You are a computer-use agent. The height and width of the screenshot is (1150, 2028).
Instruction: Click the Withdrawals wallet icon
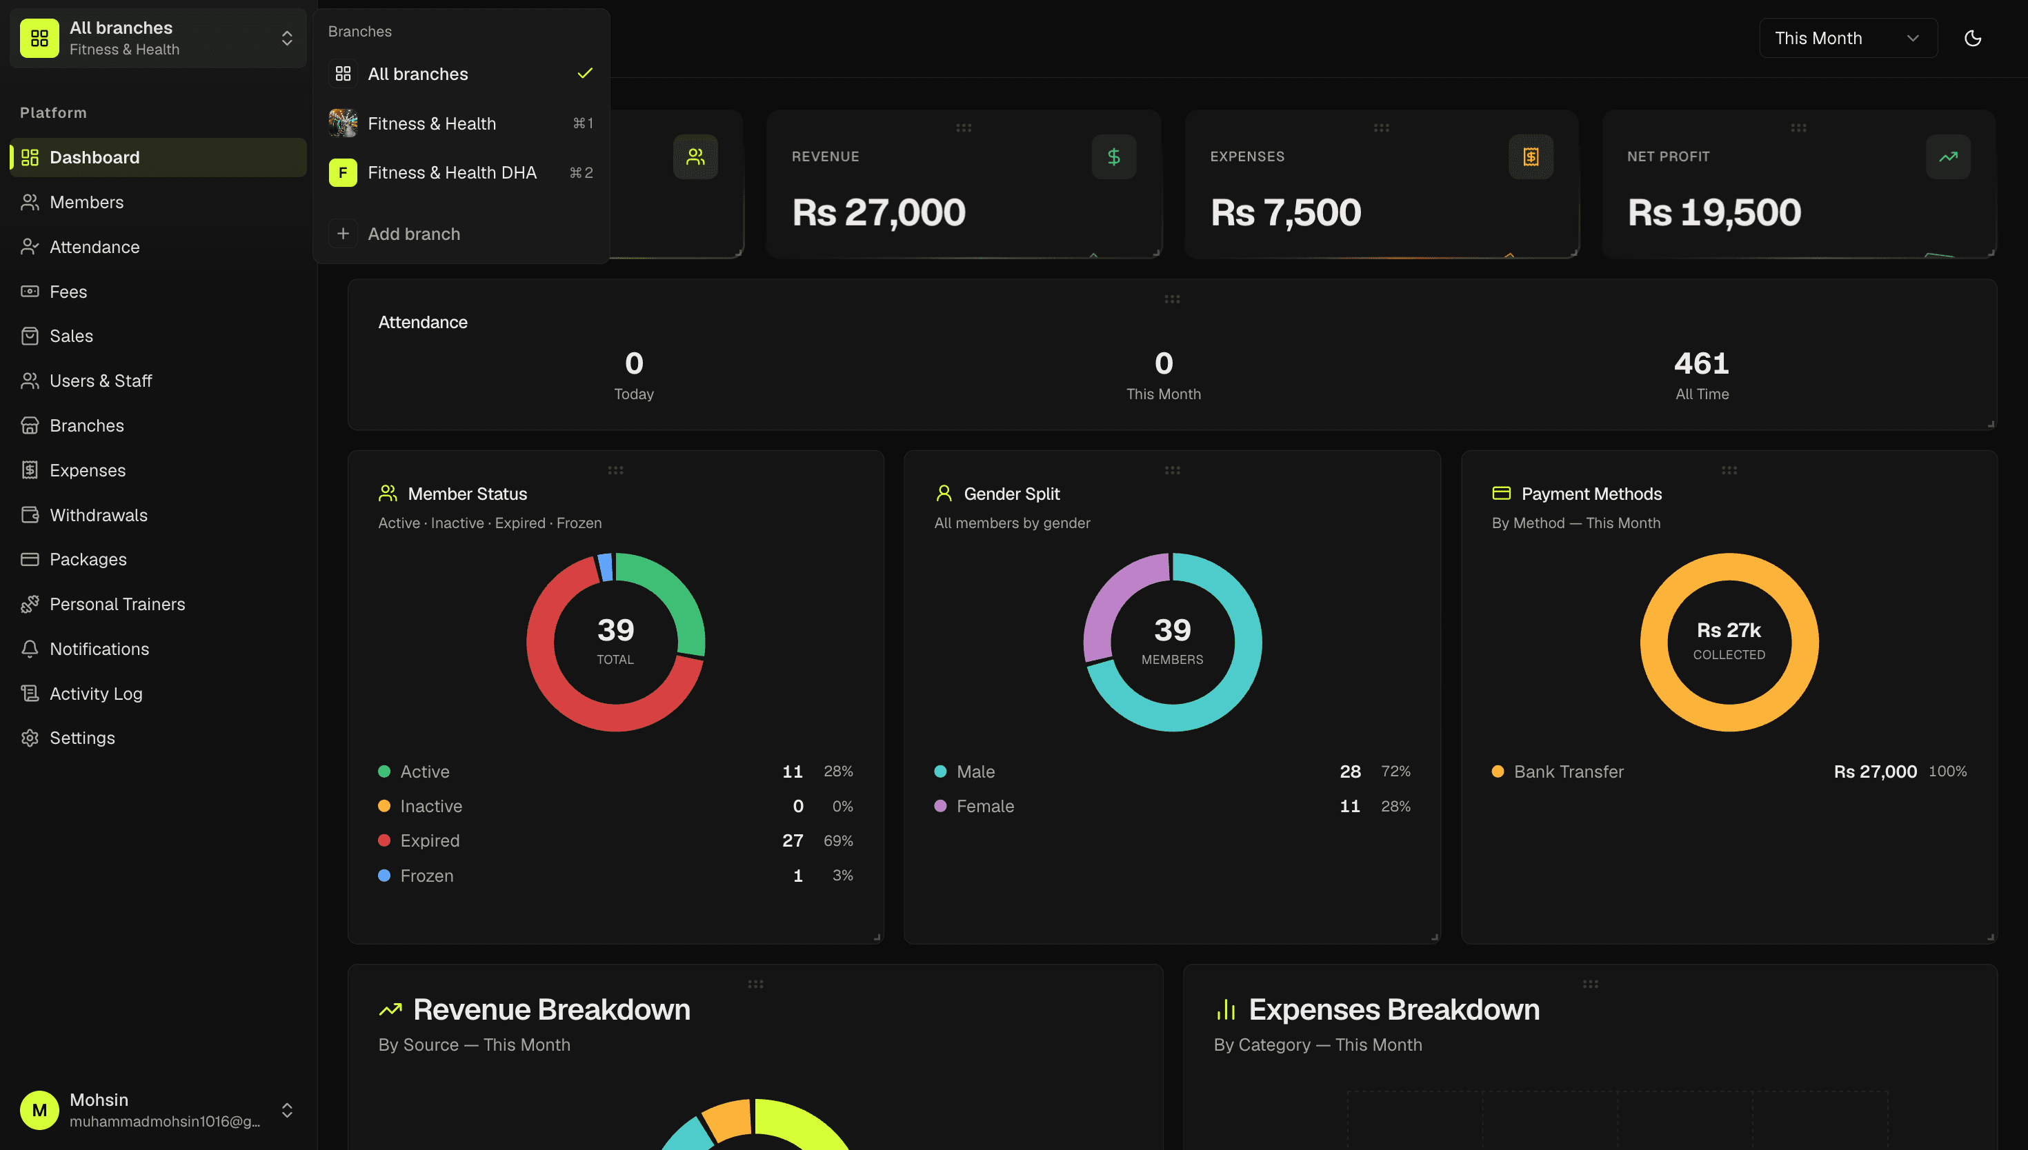tap(30, 515)
